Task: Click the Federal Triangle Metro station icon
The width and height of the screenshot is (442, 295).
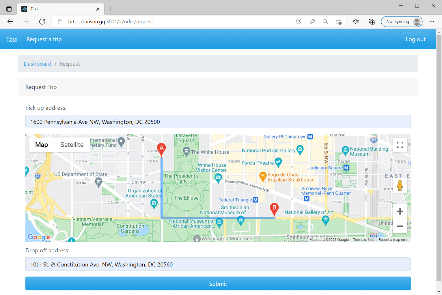Action: (255, 200)
